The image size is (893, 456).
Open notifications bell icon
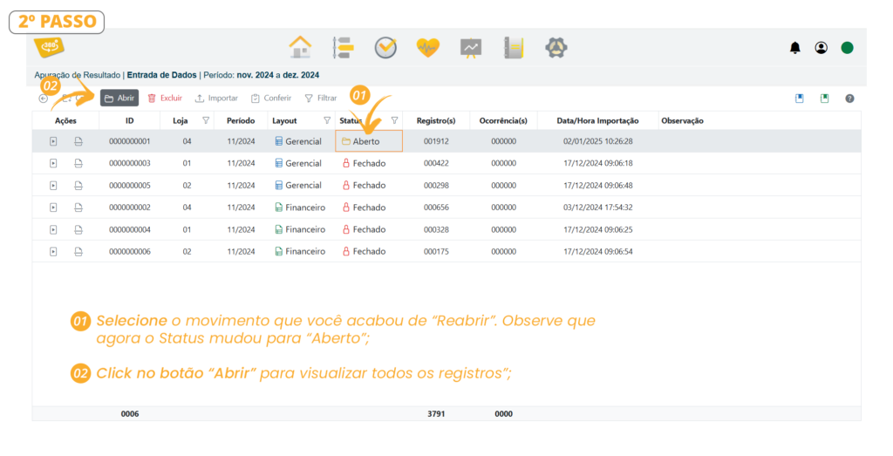[795, 48]
